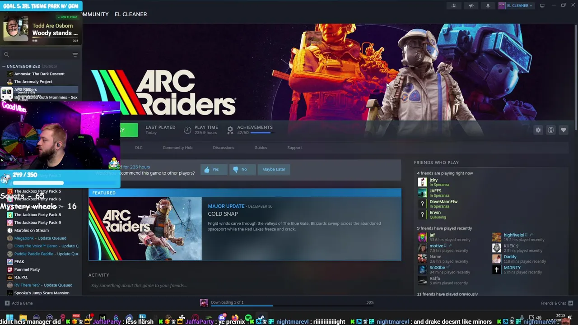Click the downloading game's thumbnail icon
The width and height of the screenshot is (578, 325).
(204, 303)
